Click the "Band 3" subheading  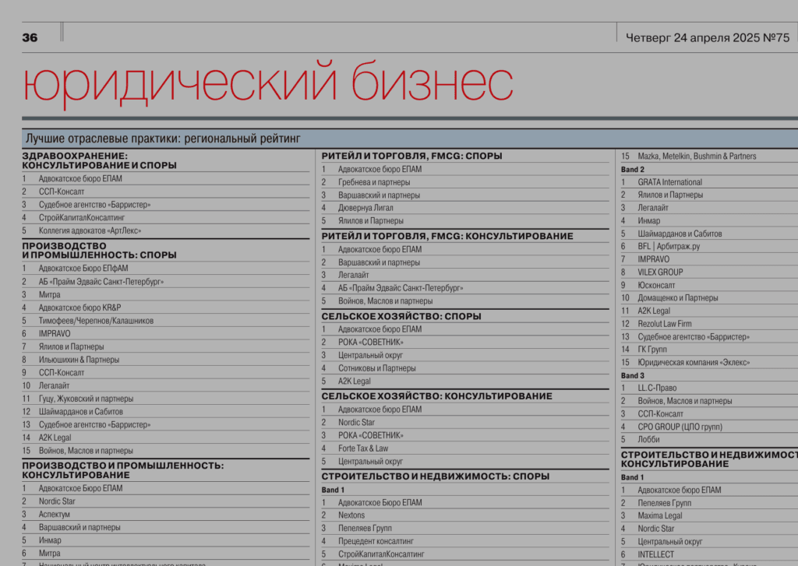click(633, 375)
